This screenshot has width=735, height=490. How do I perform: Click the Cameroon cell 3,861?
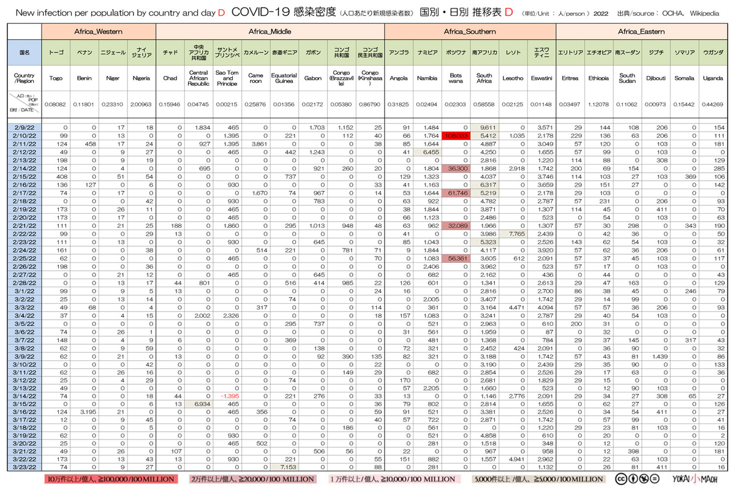coord(257,143)
